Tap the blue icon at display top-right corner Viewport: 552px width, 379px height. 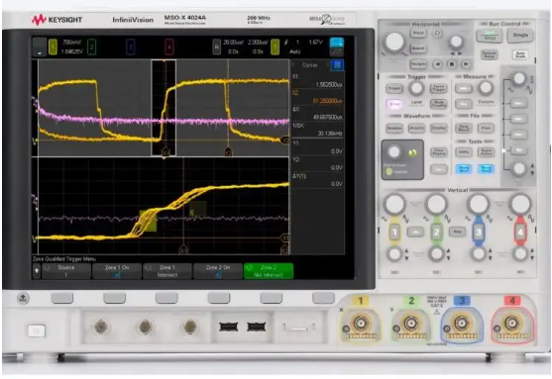click(337, 43)
